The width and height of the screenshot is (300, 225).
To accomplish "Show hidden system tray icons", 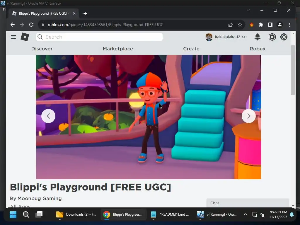I will pos(246,214).
